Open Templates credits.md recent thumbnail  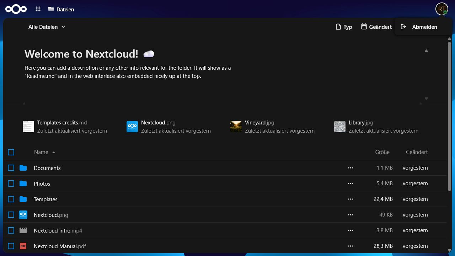pyautogui.click(x=28, y=127)
